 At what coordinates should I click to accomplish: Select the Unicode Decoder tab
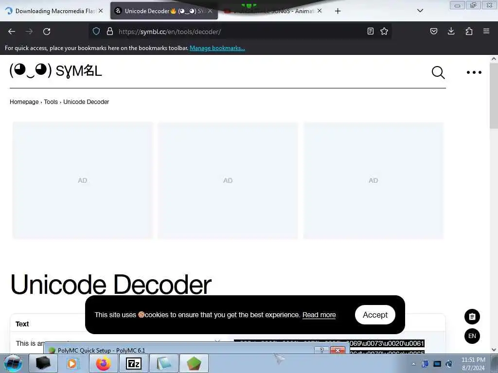[164, 11]
